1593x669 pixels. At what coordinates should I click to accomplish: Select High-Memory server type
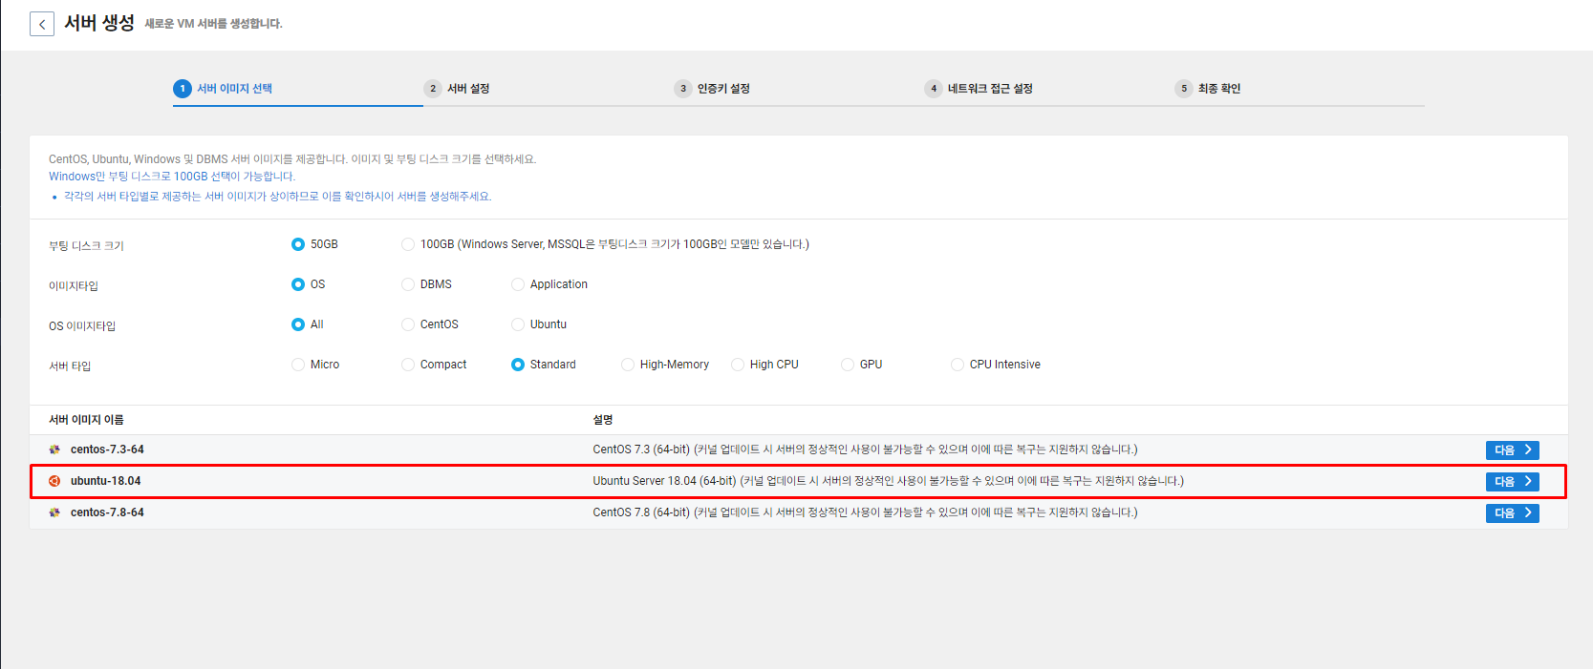628,365
